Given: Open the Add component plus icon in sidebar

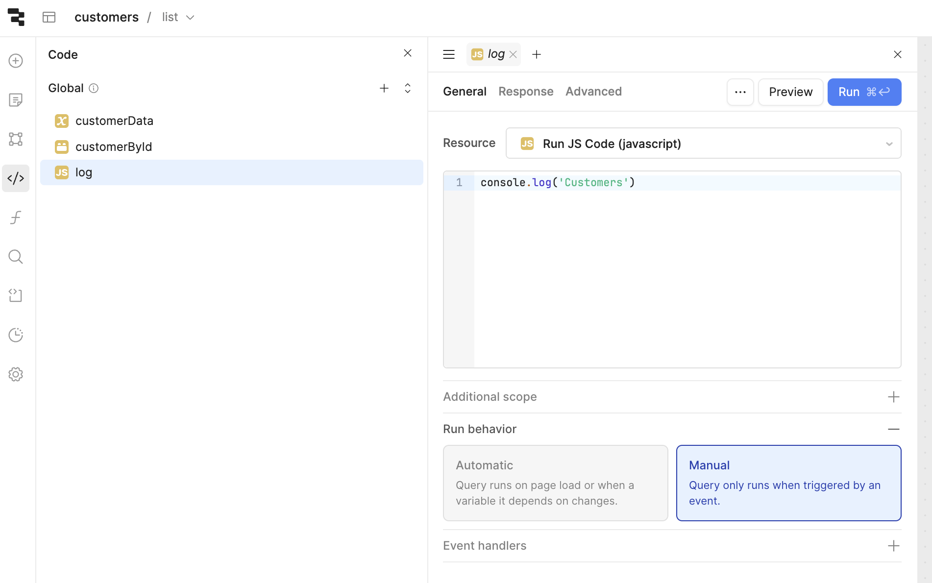Looking at the screenshot, I should coord(16,61).
